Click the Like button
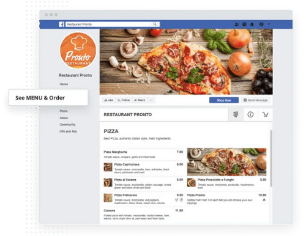Screen dimensions: 306x236 (108, 100)
